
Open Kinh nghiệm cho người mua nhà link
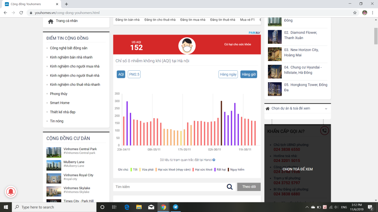click(75, 66)
